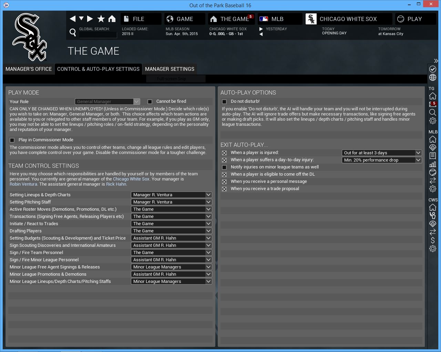Open the CWS finances dollar icon
Viewport: 441px width, 352px height.
point(433,240)
